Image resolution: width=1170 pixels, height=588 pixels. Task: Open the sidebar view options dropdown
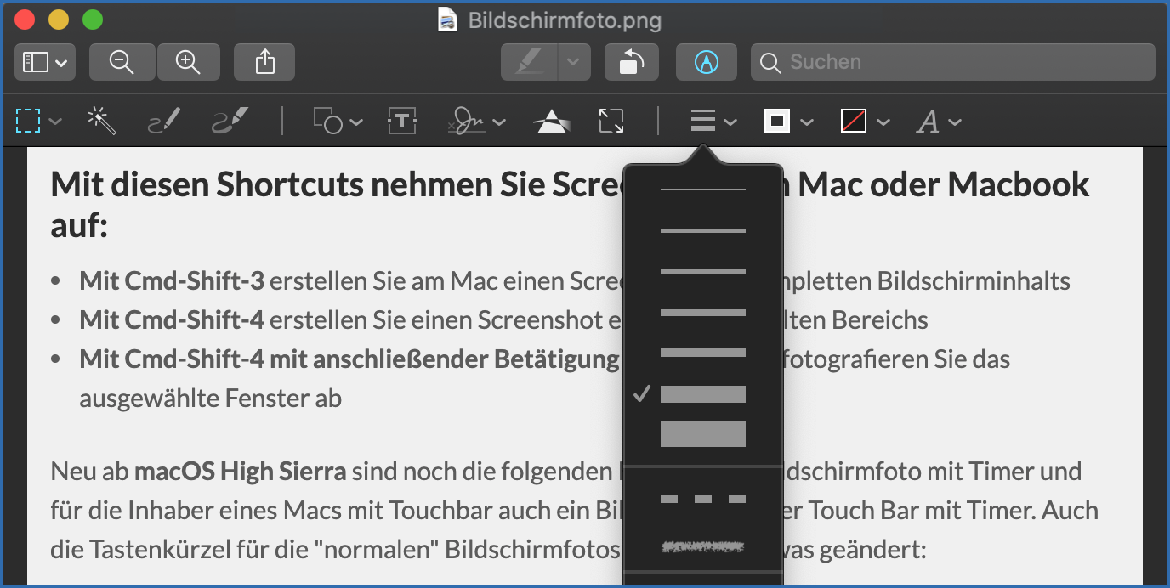(x=45, y=62)
